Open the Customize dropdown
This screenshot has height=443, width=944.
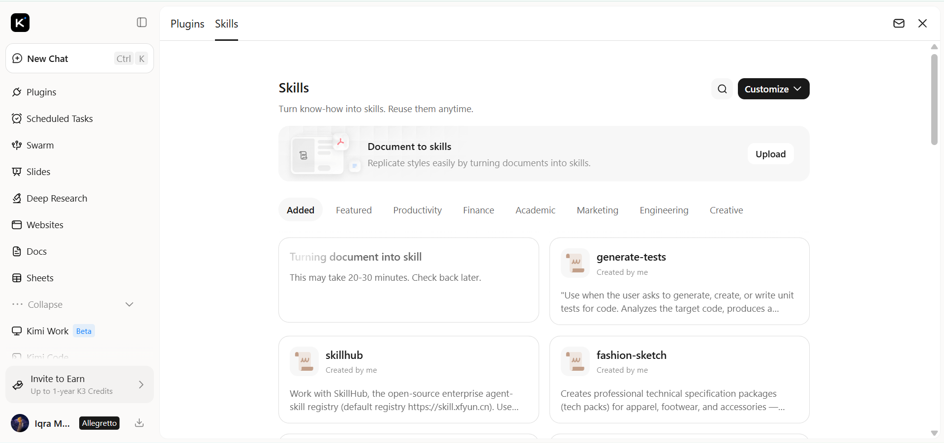(x=773, y=89)
